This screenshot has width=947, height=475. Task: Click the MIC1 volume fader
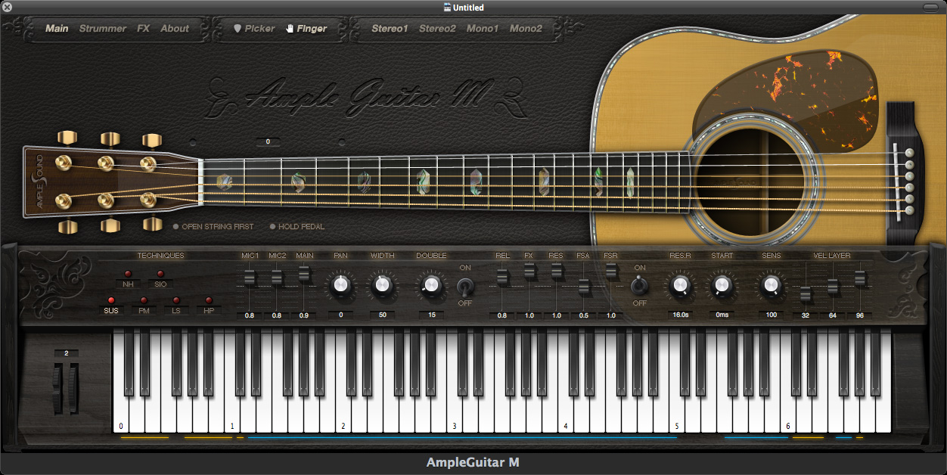(x=250, y=278)
